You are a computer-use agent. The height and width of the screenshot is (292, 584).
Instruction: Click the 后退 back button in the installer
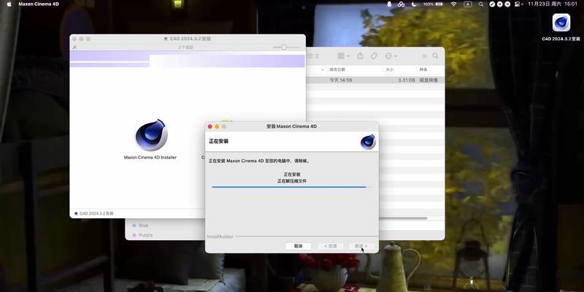tap(331, 246)
